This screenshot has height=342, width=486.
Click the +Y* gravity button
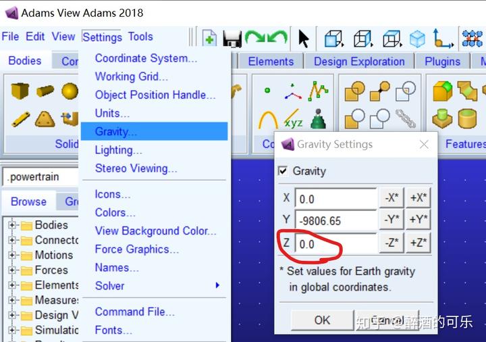point(418,220)
